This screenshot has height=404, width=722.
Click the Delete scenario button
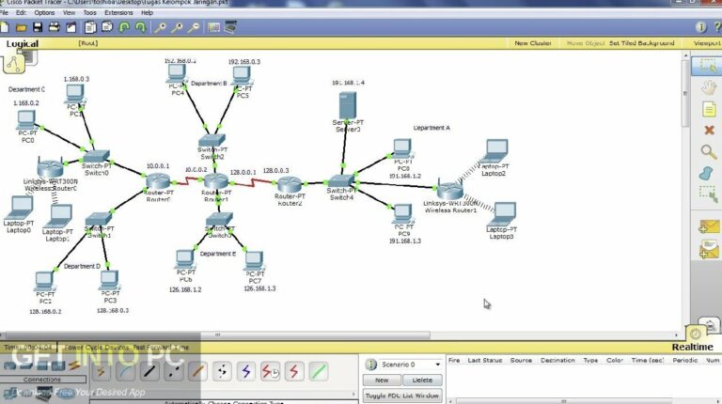pyautogui.click(x=422, y=381)
